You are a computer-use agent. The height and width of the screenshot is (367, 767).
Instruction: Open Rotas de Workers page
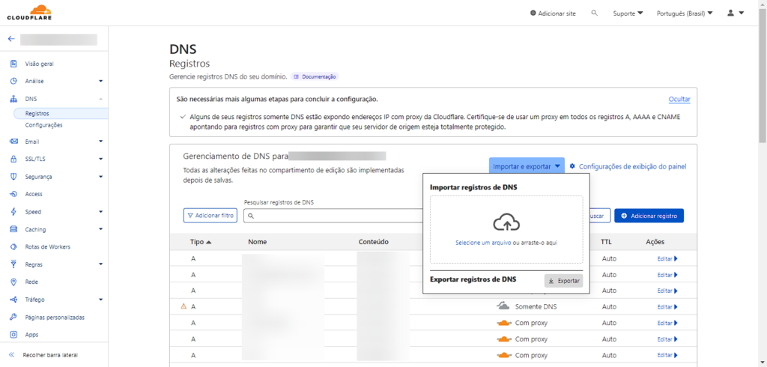tap(48, 247)
